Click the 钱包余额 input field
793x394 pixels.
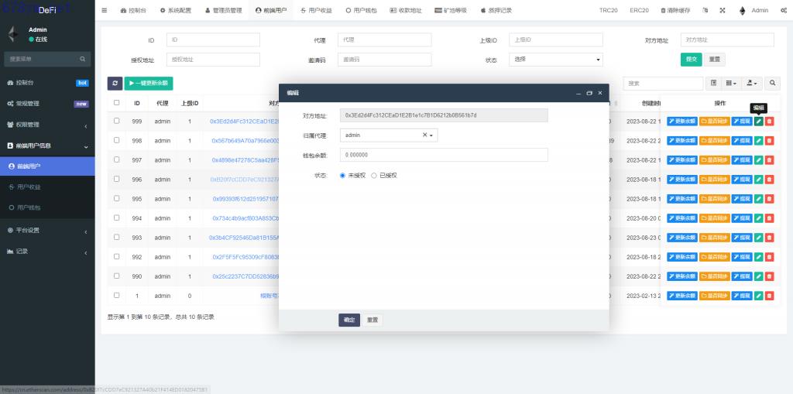point(444,155)
